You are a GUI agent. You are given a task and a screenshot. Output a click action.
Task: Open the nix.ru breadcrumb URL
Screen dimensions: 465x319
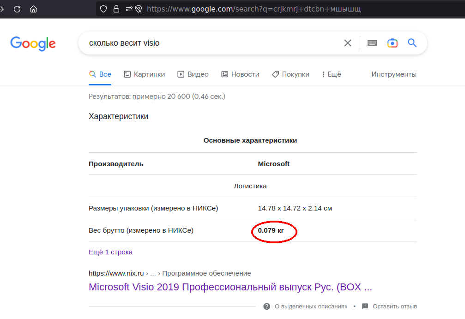[x=169, y=273]
